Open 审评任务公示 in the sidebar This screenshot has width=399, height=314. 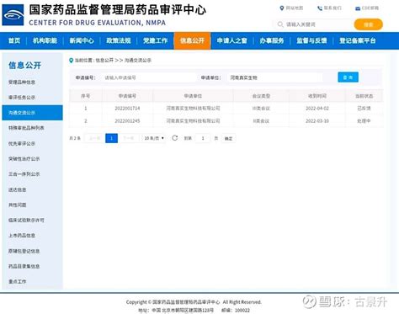tap(22, 98)
